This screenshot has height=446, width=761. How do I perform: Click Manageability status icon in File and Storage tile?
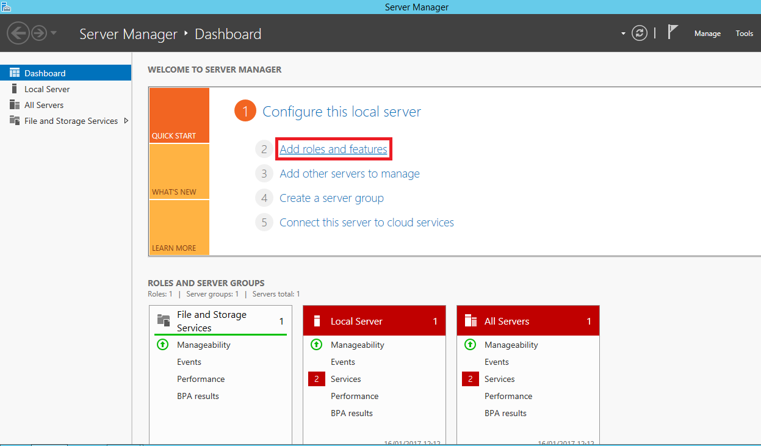click(x=162, y=345)
